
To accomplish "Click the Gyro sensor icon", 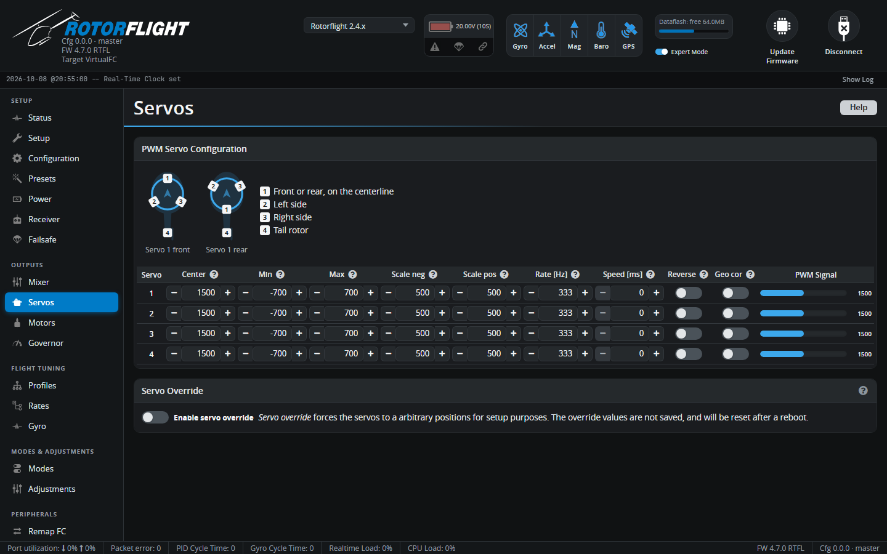I will 520,30.
